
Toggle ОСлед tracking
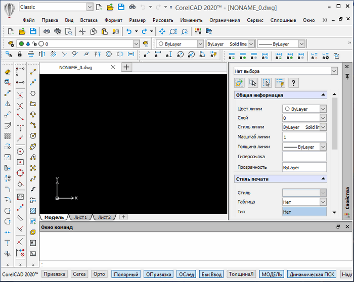click(186, 274)
